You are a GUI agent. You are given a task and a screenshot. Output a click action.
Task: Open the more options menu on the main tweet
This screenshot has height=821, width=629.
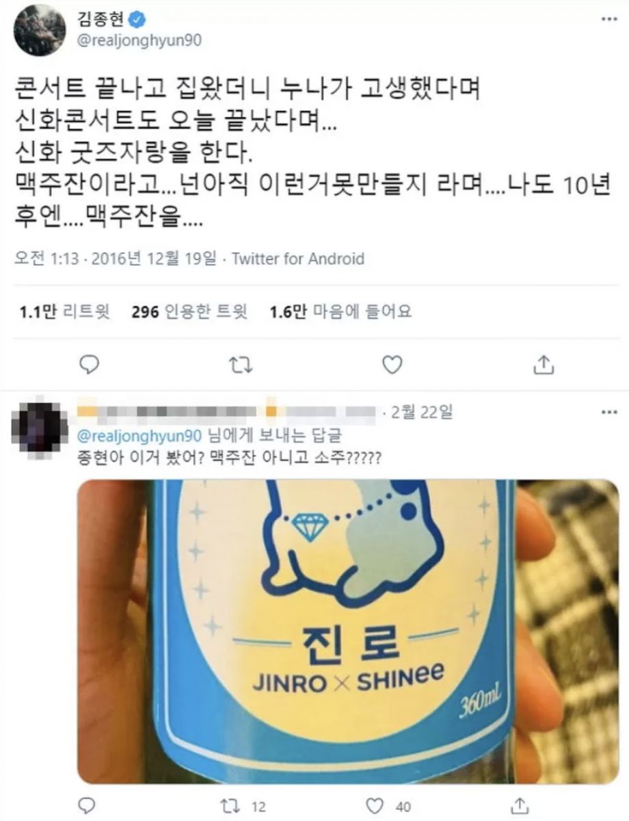click(x=608, y=20)
